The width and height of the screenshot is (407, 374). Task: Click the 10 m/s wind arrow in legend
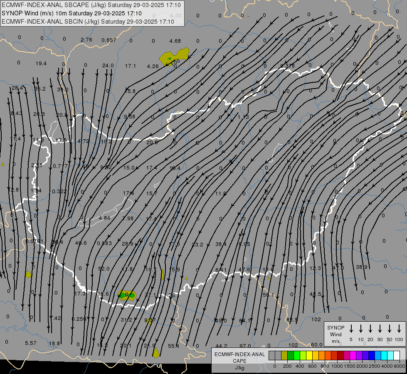[360, 328]
